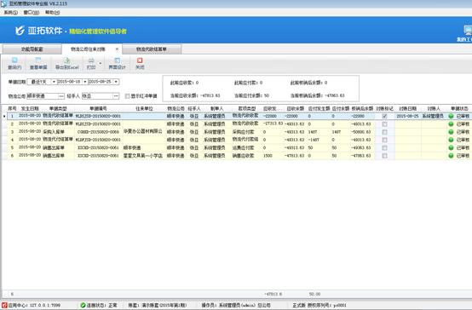The image size is (472, 310).
Task: Click the ellipsis button beside 顺丰快递 field
Action: coord(61,96)
